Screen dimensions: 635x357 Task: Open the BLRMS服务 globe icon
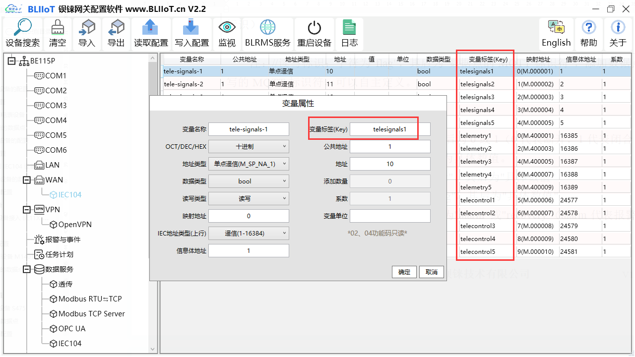[x=267, y=27]
